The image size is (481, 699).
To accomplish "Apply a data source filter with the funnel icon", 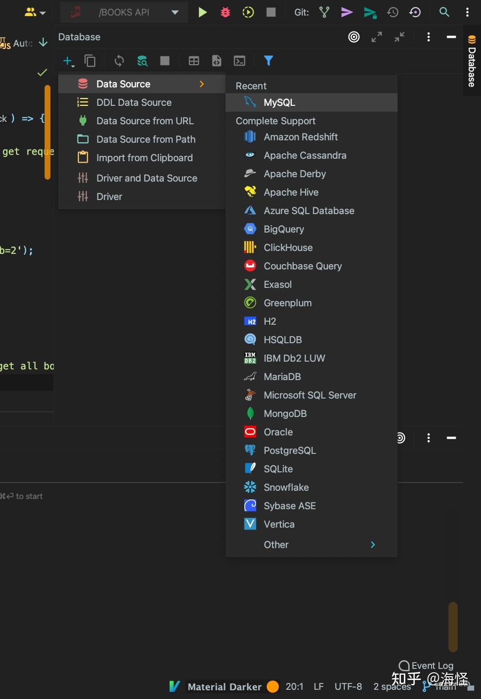I will coord(269,61).
